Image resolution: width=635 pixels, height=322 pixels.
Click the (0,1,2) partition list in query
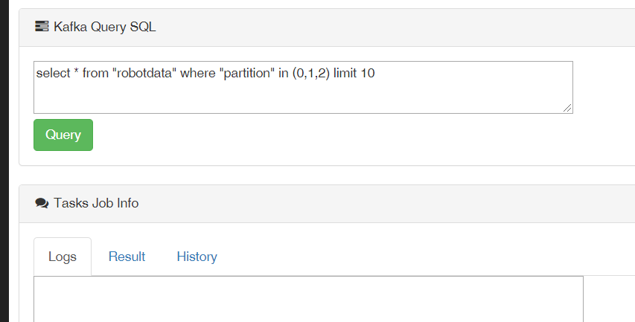coord(311,73)
